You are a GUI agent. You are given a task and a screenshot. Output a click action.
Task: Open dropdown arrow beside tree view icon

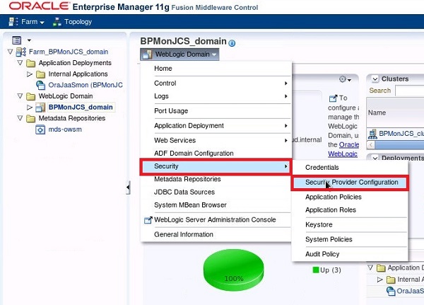29,40
